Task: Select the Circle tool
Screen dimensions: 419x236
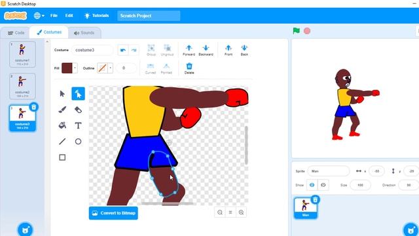Action: click(x=78, y=142)
